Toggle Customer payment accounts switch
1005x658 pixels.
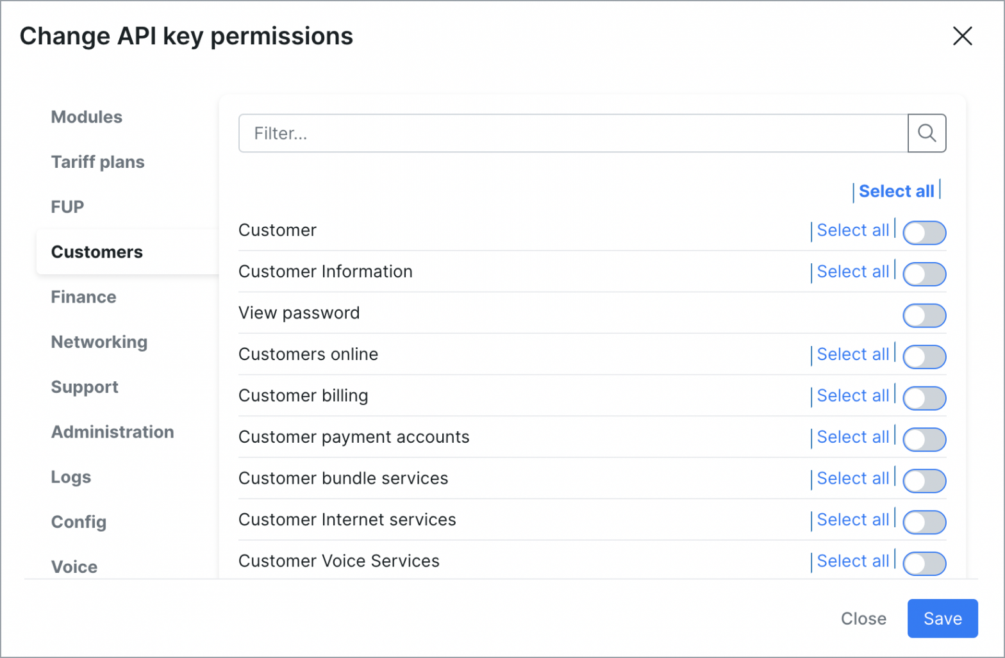924,440
